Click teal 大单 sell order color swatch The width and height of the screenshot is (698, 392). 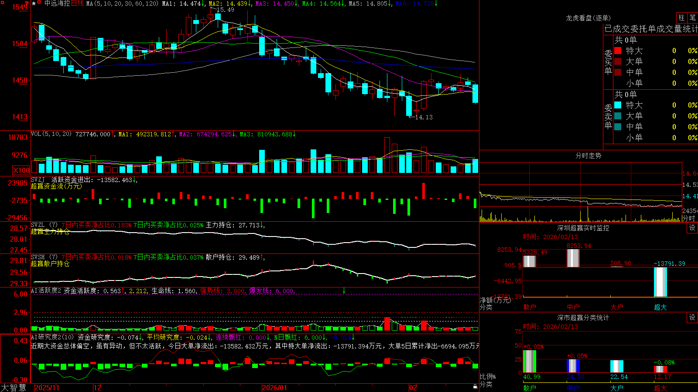pos(618,116)
